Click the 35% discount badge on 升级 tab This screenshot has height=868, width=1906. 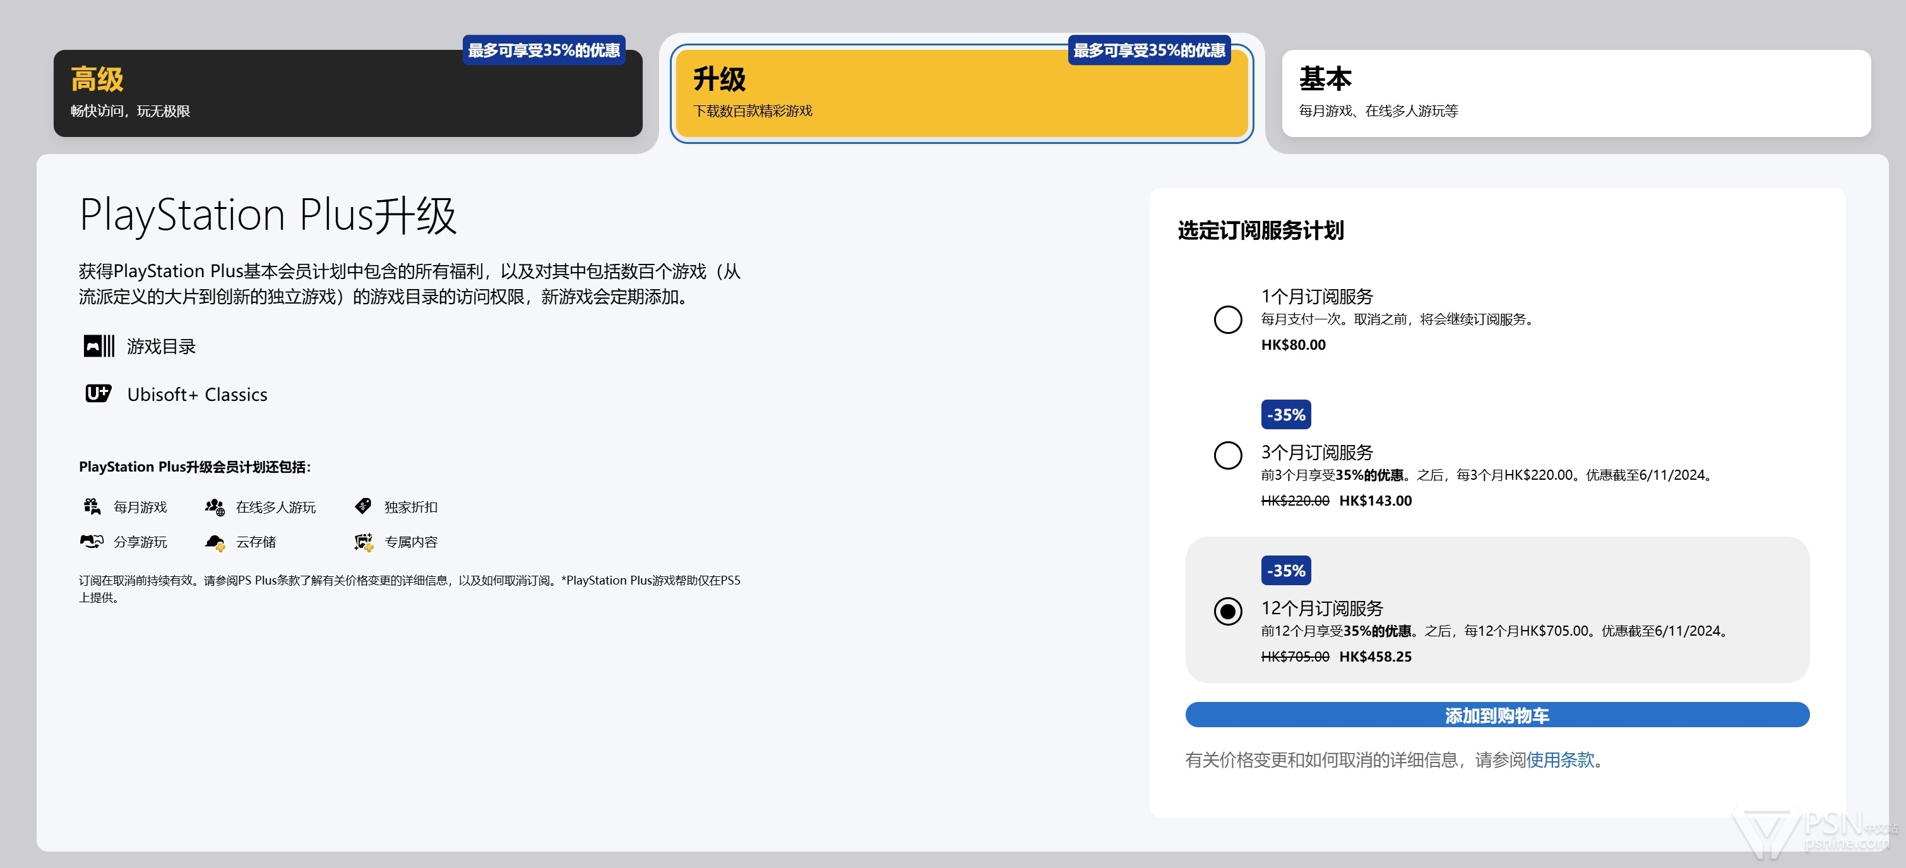(x=1149, y=51)
